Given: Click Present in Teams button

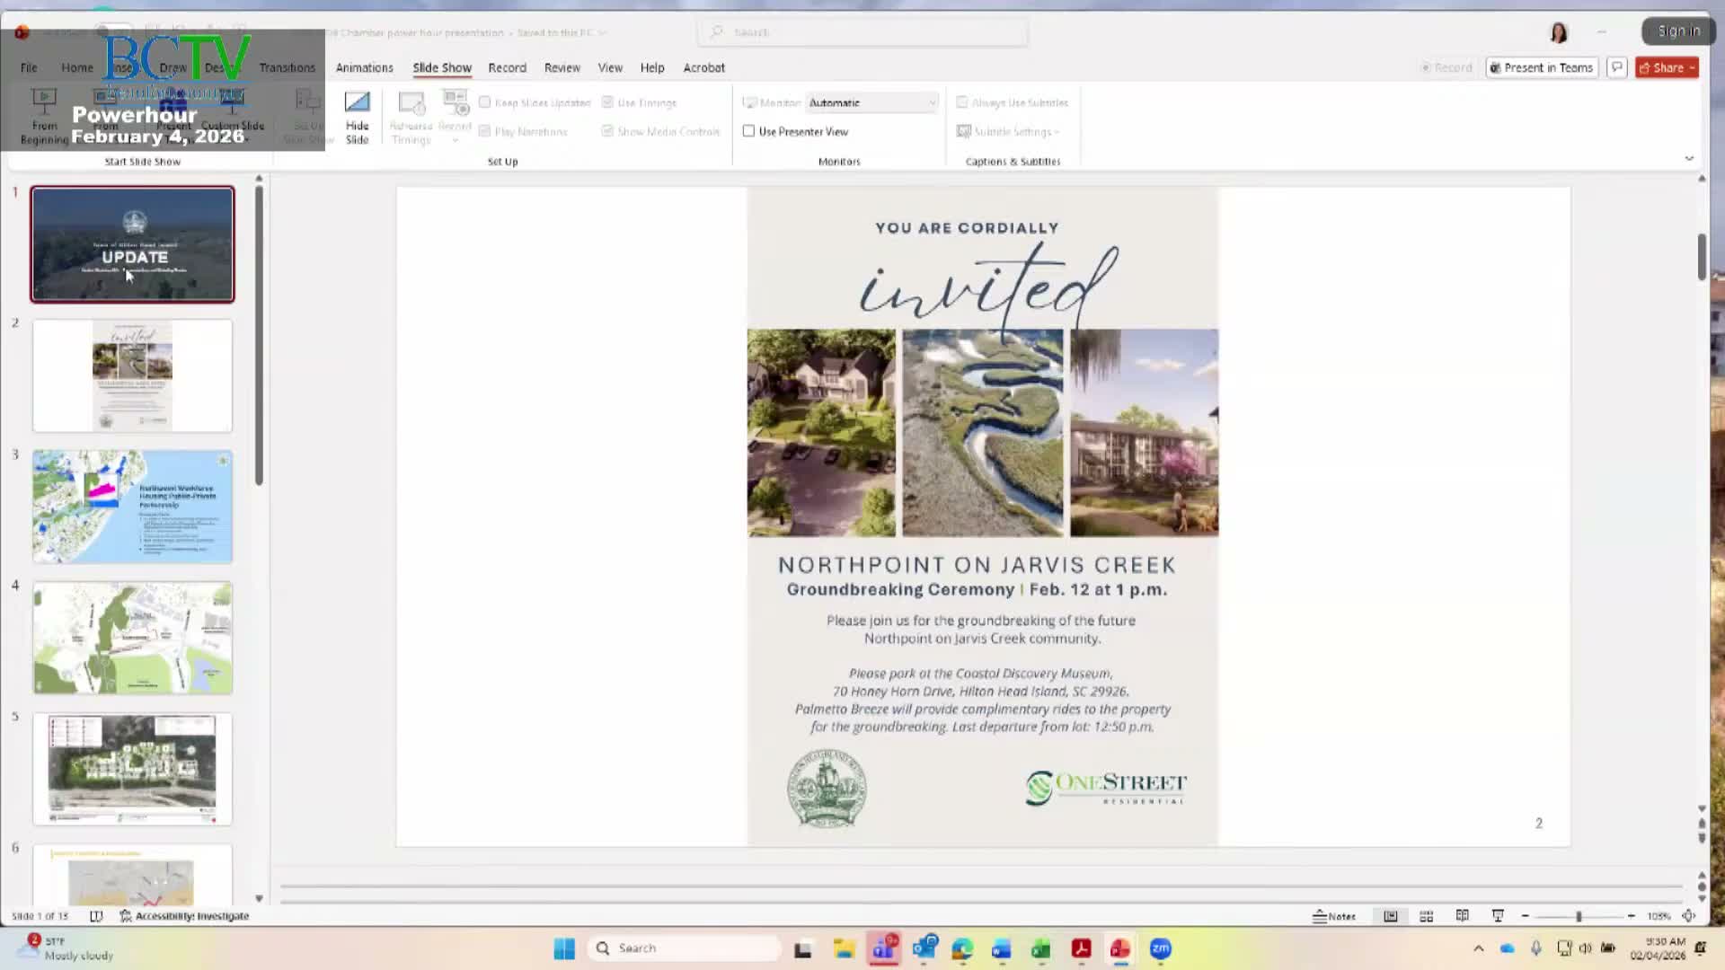Looking at the screenshot, I should (x=1542, y=67).
